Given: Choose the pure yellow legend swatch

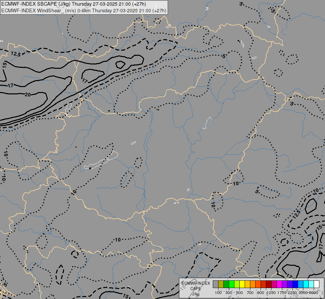Looking at the screenshot, I should pyautogui.click(x=242, y=284).
